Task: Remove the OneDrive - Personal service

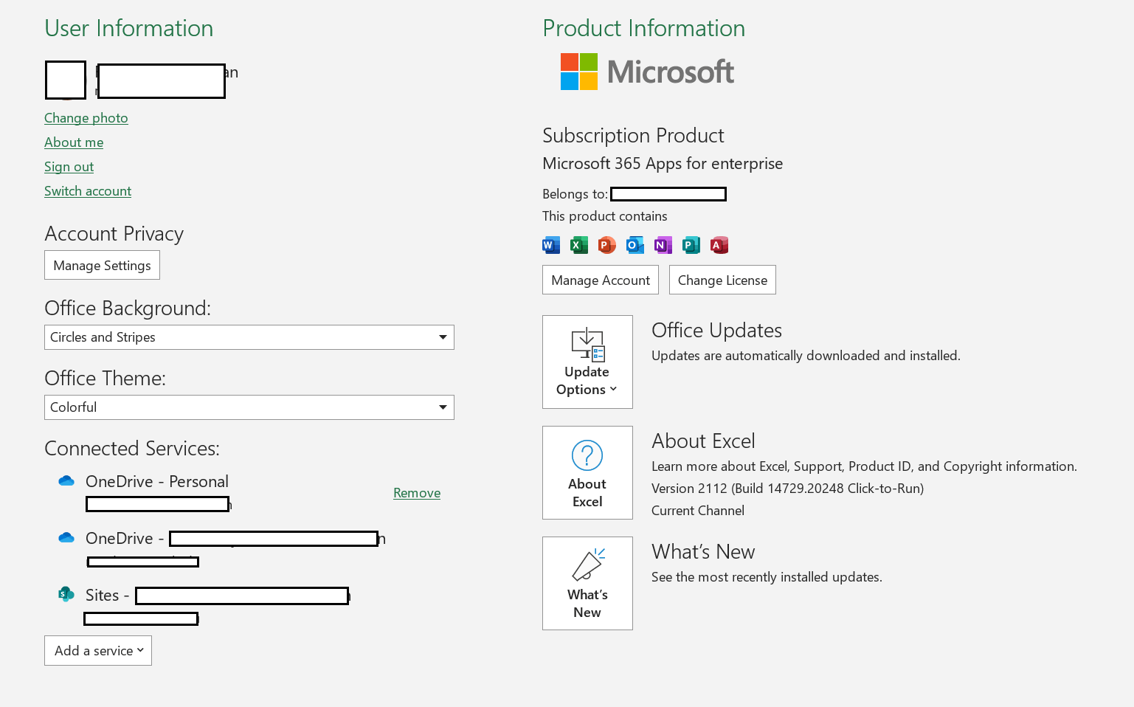Action: pos(417,493)
